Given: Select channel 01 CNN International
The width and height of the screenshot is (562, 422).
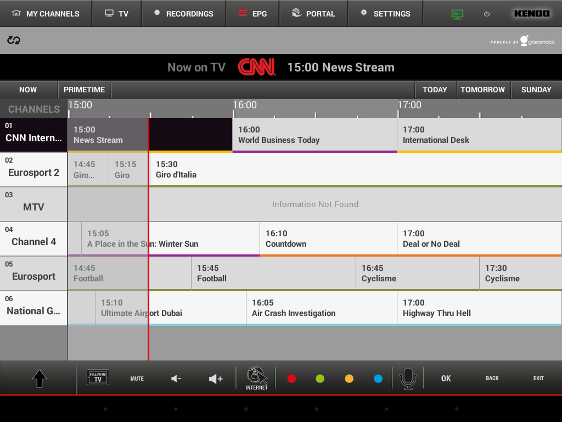Looking at the screenshot, I should tap(33, 135).
